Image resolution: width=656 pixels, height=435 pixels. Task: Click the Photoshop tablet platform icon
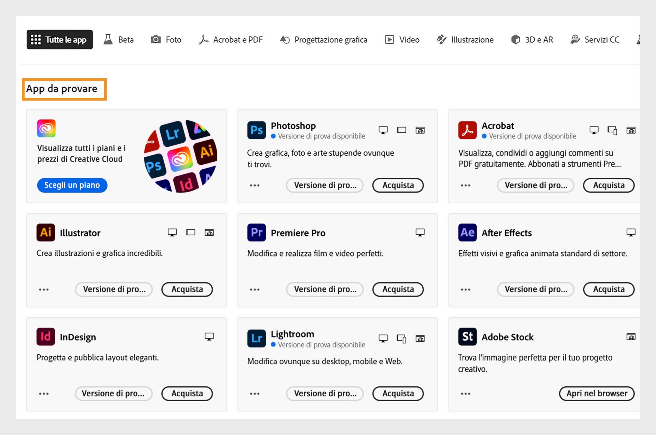click(401, 130)
